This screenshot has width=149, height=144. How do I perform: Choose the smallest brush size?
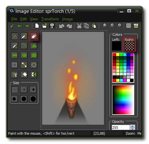tap(14, 90)
